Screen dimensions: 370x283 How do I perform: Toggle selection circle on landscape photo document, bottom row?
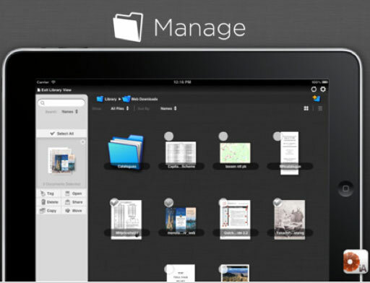click(223, 269)
